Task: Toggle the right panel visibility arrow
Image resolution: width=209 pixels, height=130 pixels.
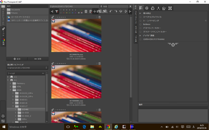Action: point(130,11)
